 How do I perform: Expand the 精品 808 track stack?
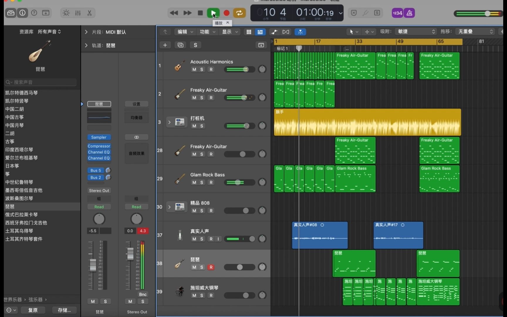tap(169, 207)
